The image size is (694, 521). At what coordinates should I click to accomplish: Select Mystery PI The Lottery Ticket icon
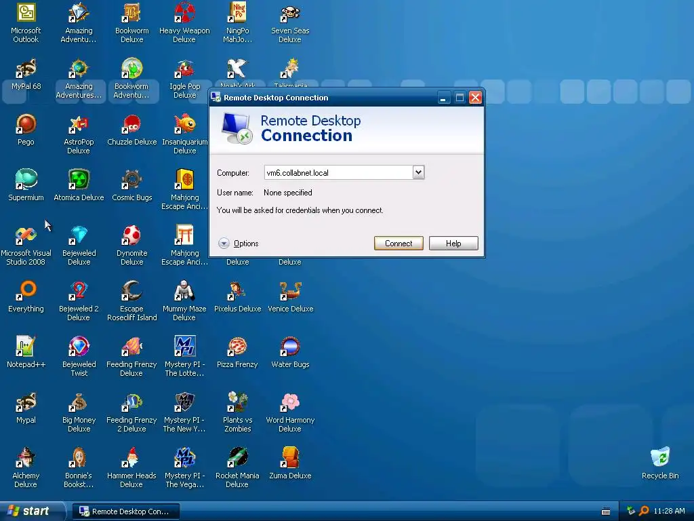coord(184,357)
